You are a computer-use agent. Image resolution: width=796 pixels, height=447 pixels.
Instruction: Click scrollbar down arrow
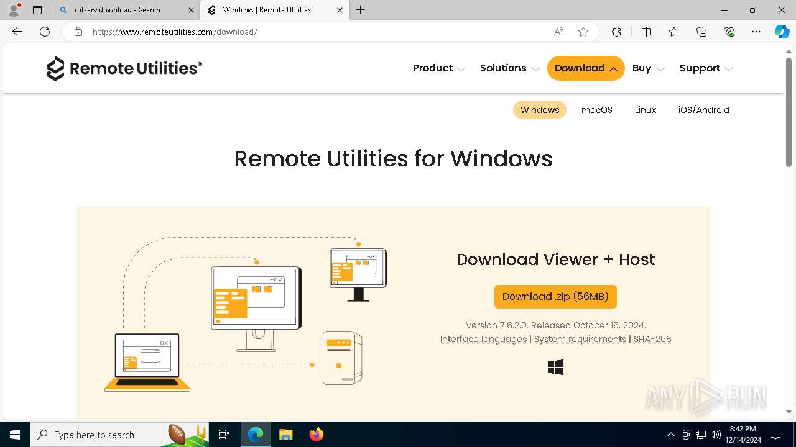point(789,412)
